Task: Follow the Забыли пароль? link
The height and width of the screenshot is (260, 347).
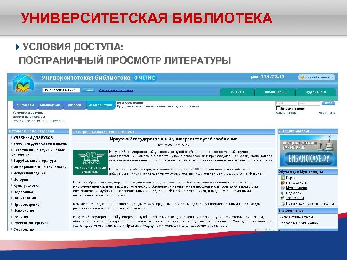Action: [x=286, y=113]
